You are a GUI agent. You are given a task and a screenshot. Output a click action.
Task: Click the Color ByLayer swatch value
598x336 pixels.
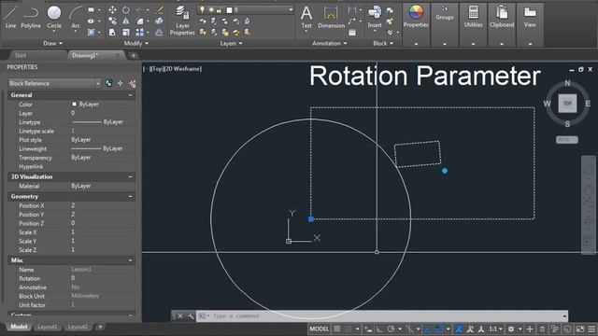pyautogui.click(x=85, y=104)
